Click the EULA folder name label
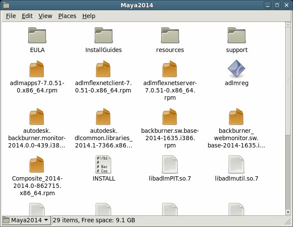Screen dimensions: 293x227 click(37, 50)
